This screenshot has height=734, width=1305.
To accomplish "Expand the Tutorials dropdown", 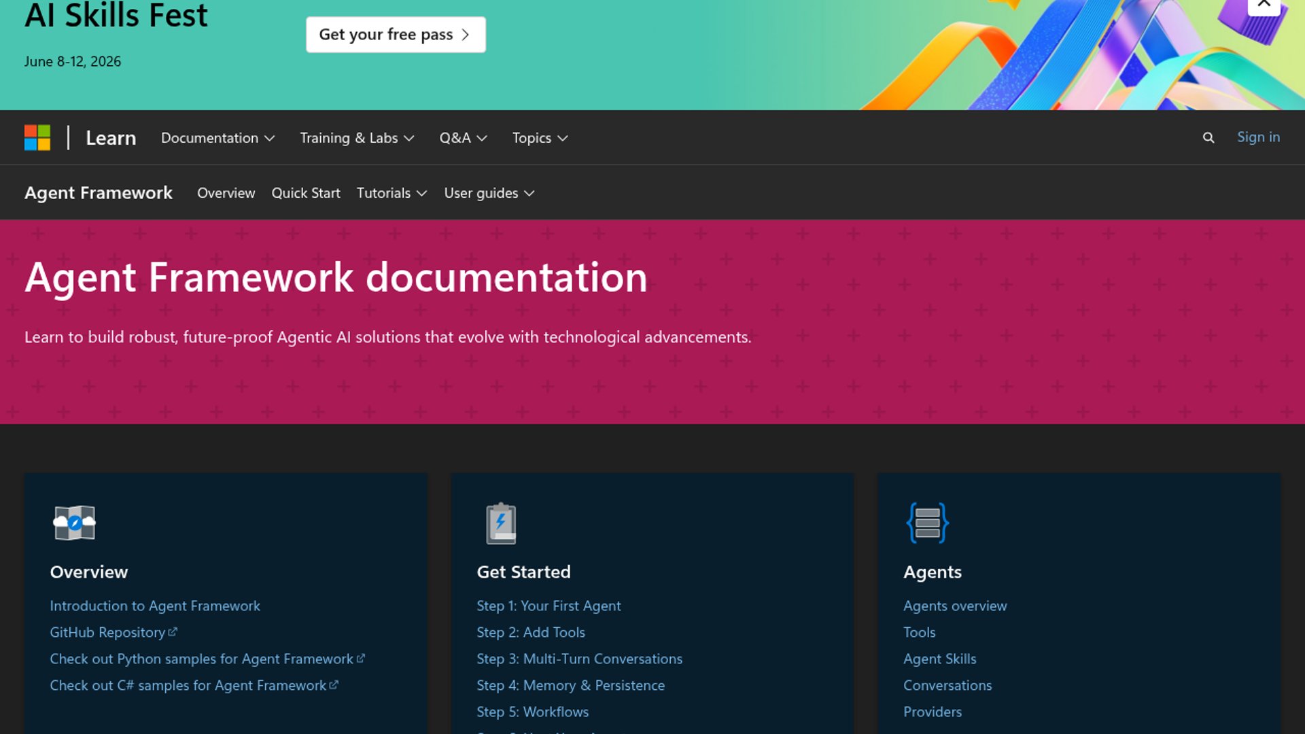I will click(391, 193).
